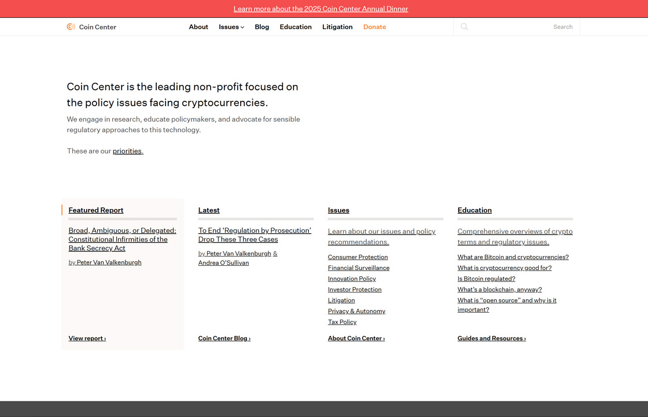Click the Coin Center brand name

[98, 27]
